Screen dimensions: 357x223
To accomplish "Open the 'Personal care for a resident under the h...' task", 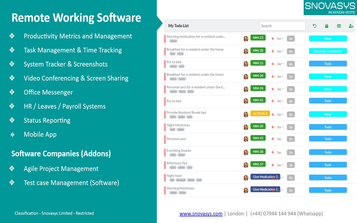I will coord(196,87).
